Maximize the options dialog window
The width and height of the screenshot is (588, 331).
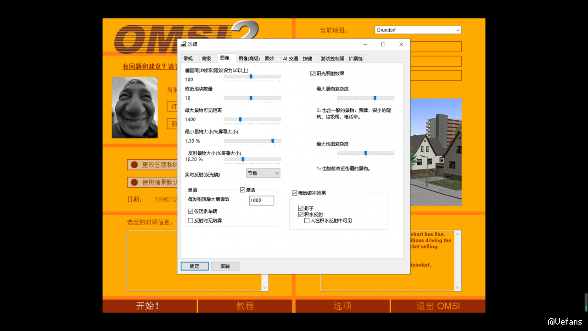(x=383, y=45)
